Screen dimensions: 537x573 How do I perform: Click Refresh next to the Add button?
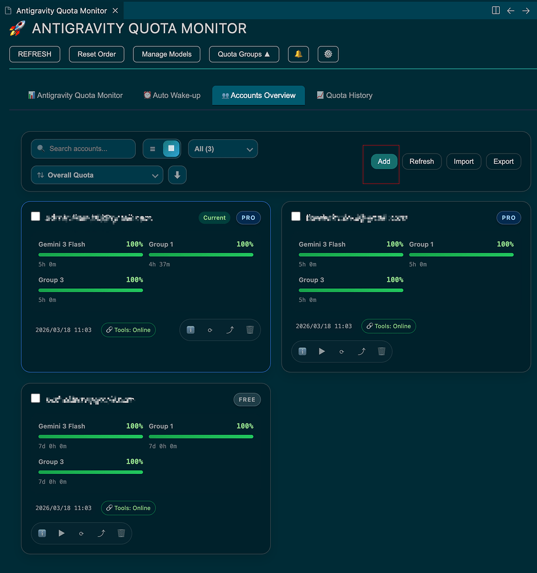[421, 162]
